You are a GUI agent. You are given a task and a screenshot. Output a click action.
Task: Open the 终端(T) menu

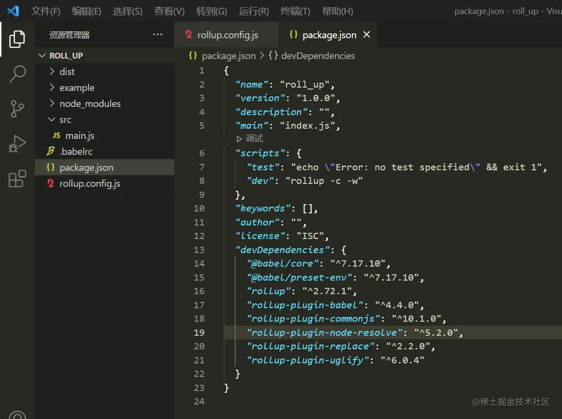point(295,11)
